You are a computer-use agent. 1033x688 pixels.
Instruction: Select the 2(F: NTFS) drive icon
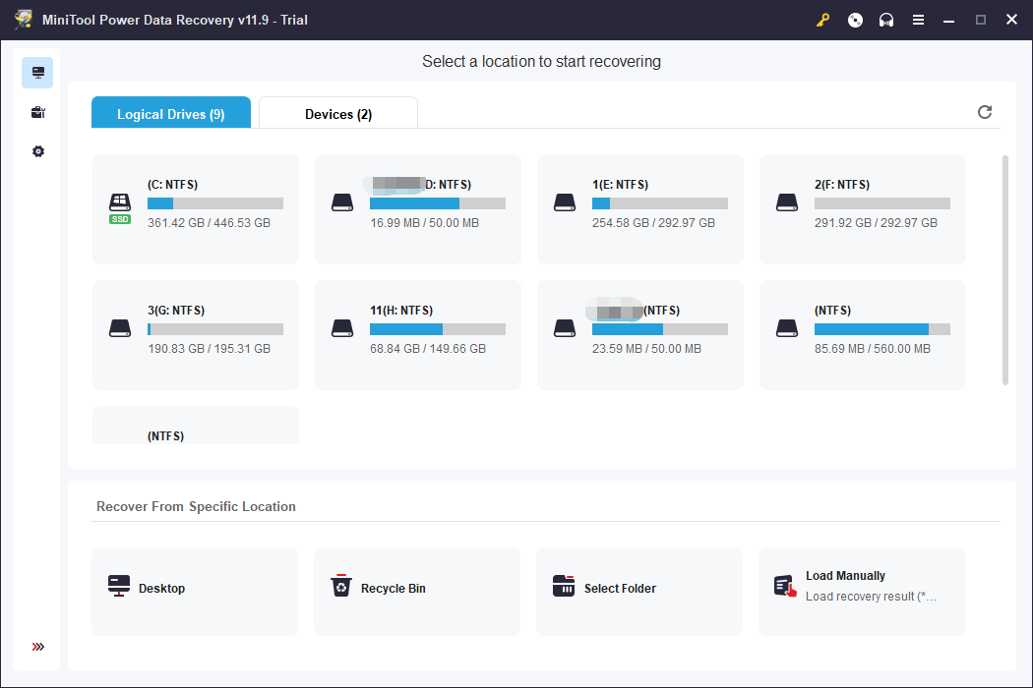click(x=787, y=202)
